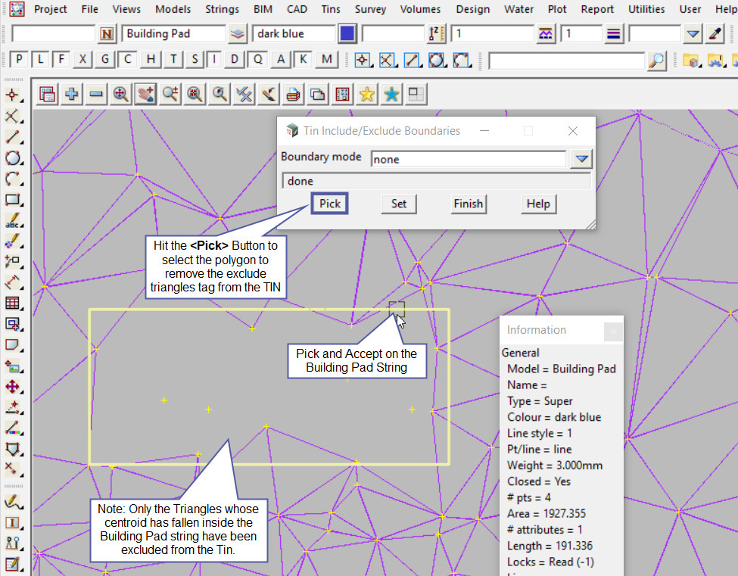Toggle the M snap button
Image resolution: width=738 pixels, height=576 pixels.
(x=326, y=60)
